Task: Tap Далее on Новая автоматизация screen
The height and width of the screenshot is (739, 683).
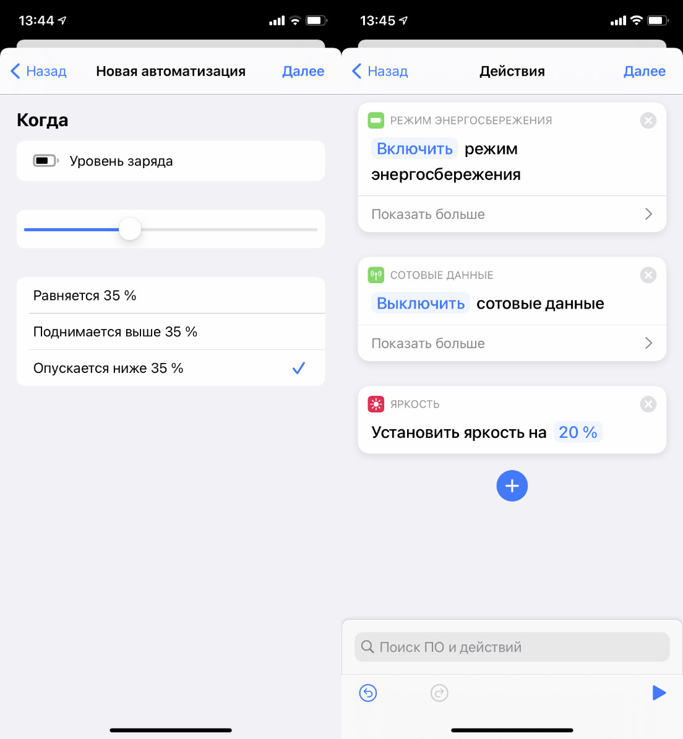Action: [x=303, y=71]
